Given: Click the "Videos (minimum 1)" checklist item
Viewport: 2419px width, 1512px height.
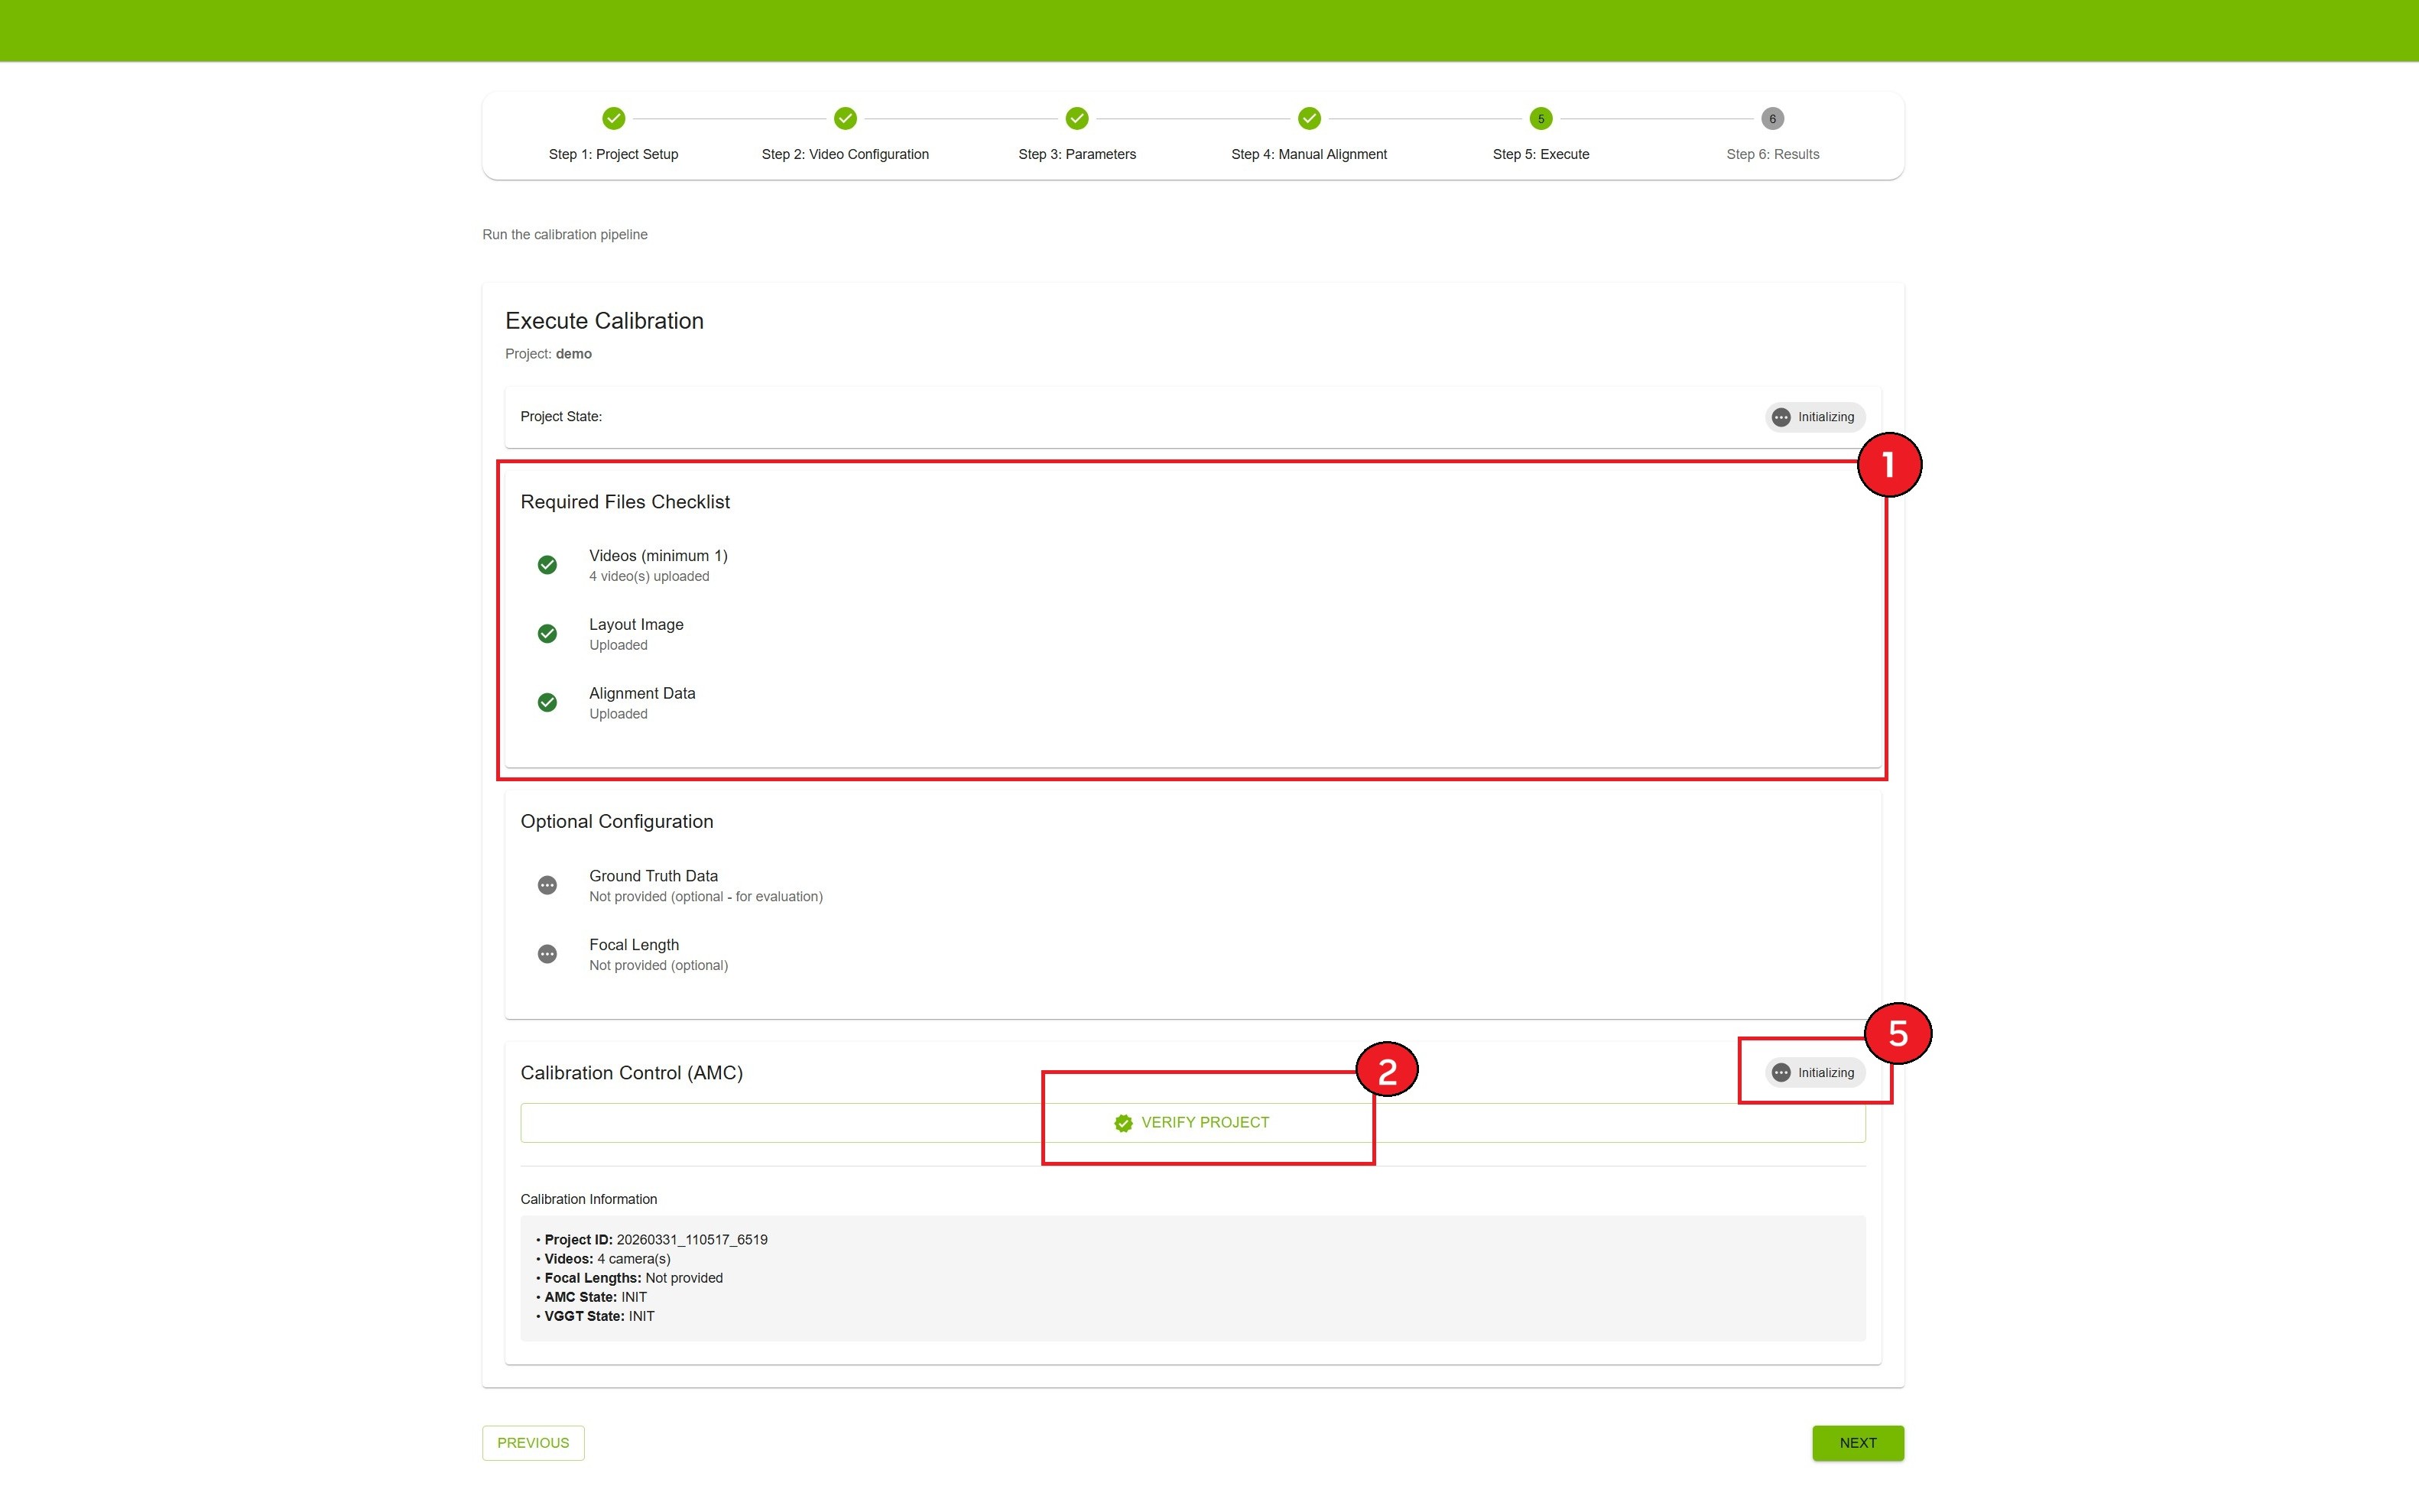Looking at the screenshot, I should pyautogui.click(x=658, y=556).
